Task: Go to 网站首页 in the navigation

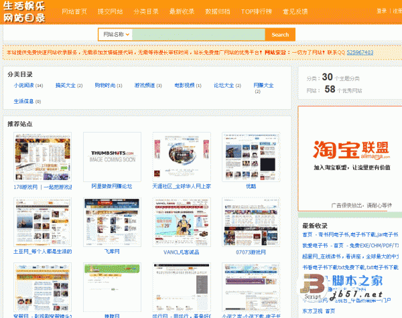Action: [x=74, y=11]
